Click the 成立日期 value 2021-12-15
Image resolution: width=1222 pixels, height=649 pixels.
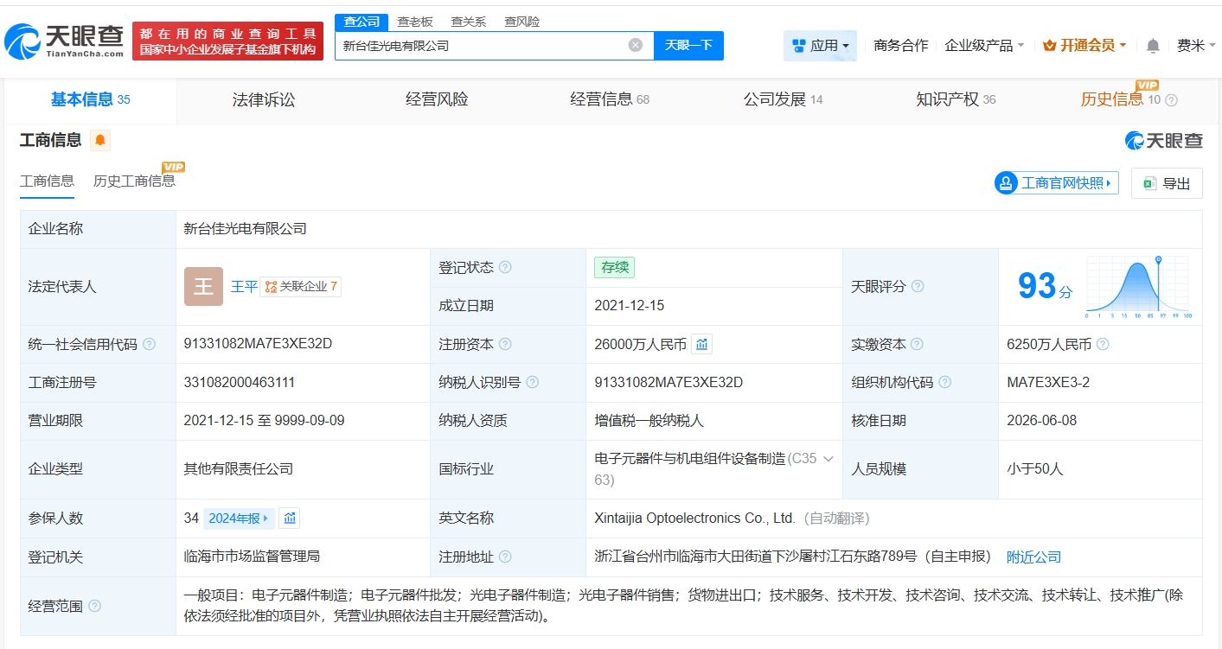(630, 306)
